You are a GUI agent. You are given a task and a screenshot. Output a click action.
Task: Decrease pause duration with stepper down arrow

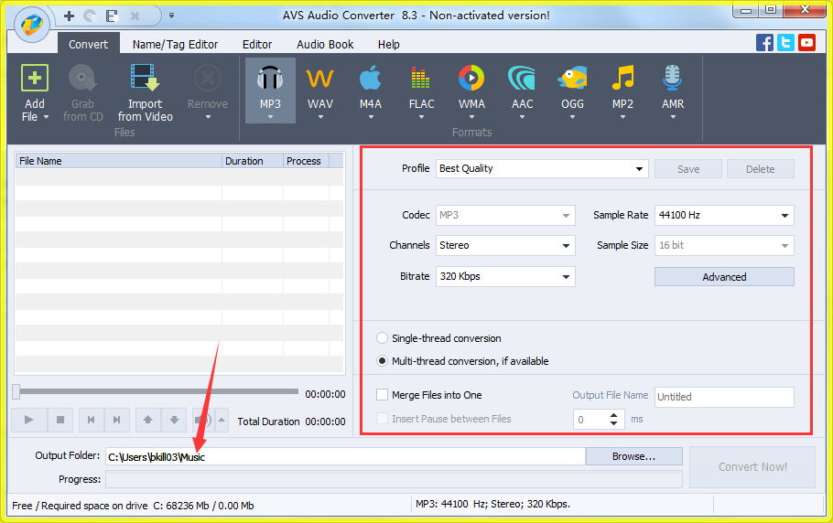pos(613,424)
